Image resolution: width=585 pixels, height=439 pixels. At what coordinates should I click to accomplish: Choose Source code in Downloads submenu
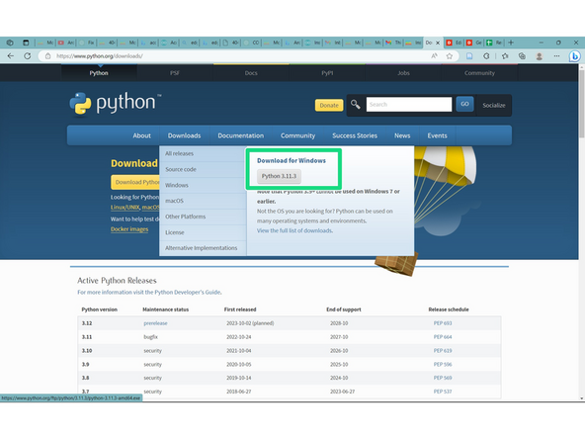point(203,169)
